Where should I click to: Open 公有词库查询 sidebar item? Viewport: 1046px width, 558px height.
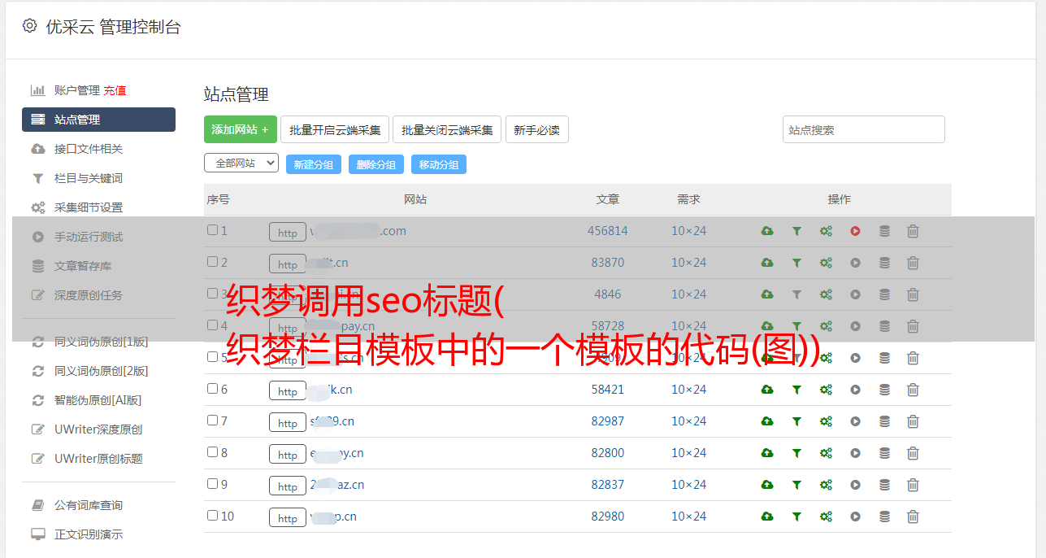[89, 505]
